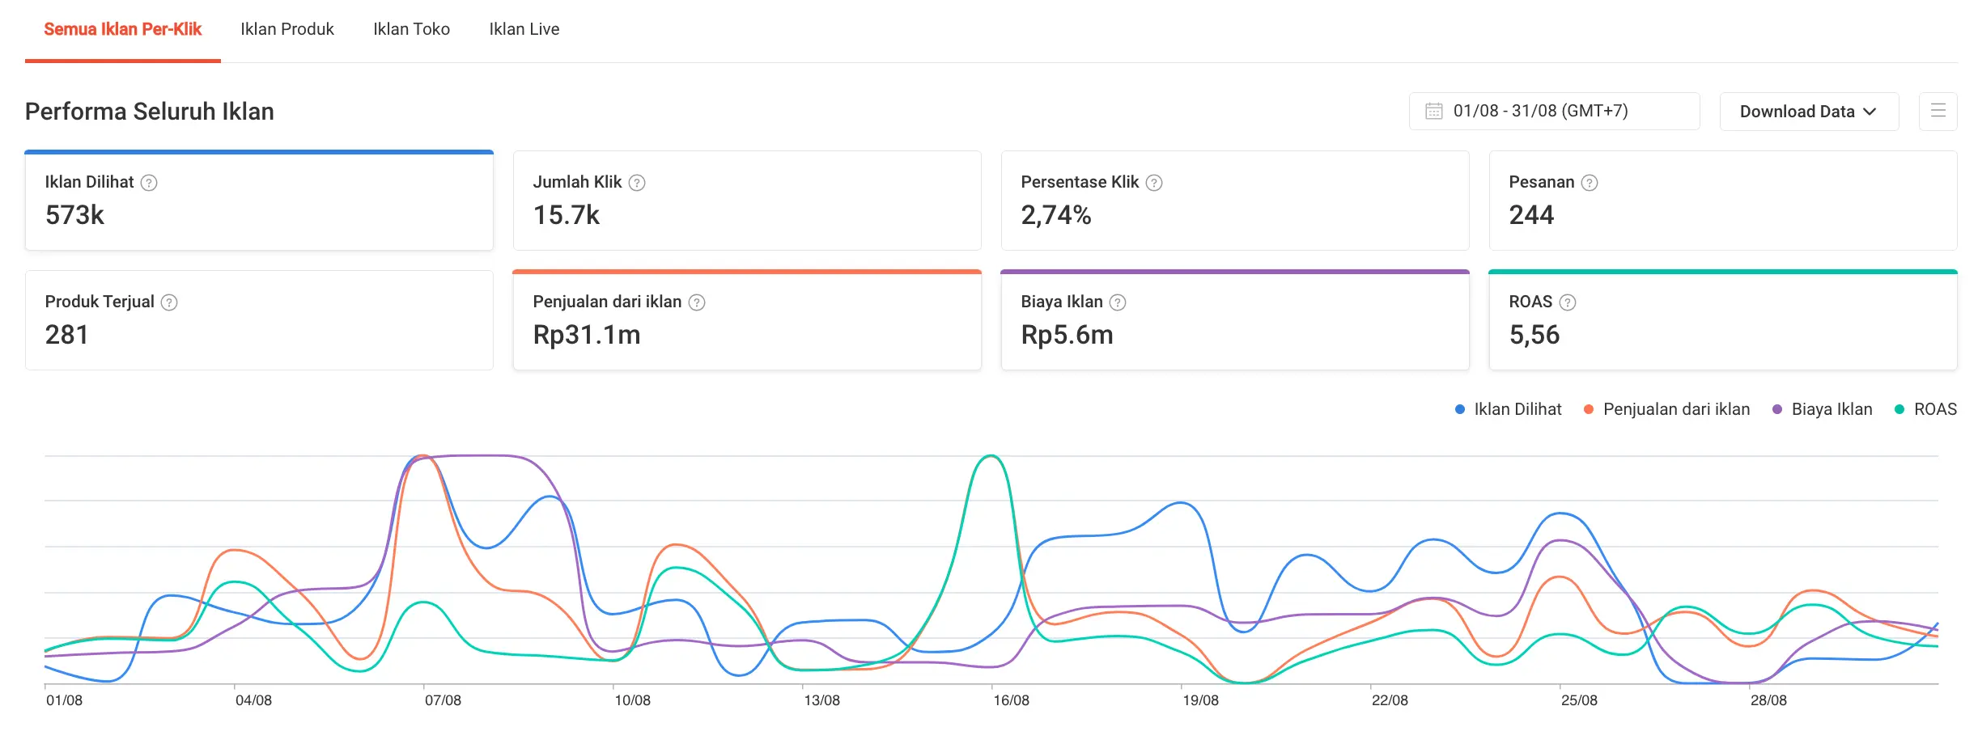
Task: Click the question mark icon next to Pesanan
Action: (x=1590, y=183)
